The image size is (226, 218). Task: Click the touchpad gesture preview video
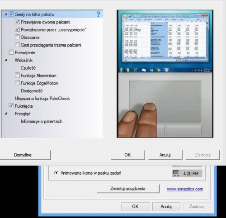165,74
